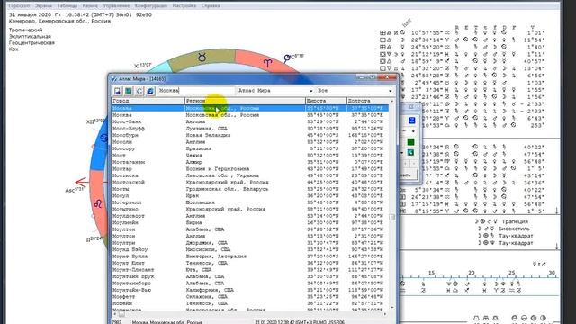This screenshot has width=576, height=324.
Task: Click the refresh arrow icon in Atlas toolbar
Action: [x=139, y=91]
